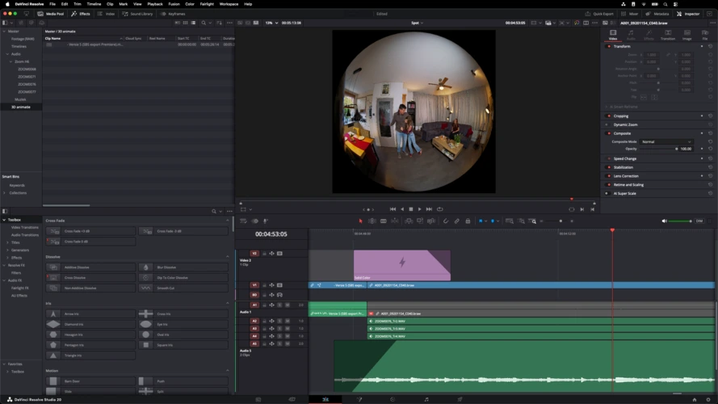Activate the Trim Edit Mode tool
This screenshot has width=718, height=404.
[372, 221]
